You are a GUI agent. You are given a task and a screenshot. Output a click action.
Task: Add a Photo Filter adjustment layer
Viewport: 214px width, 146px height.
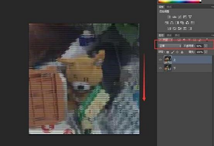pyautogui.click(x=182, y=23)
